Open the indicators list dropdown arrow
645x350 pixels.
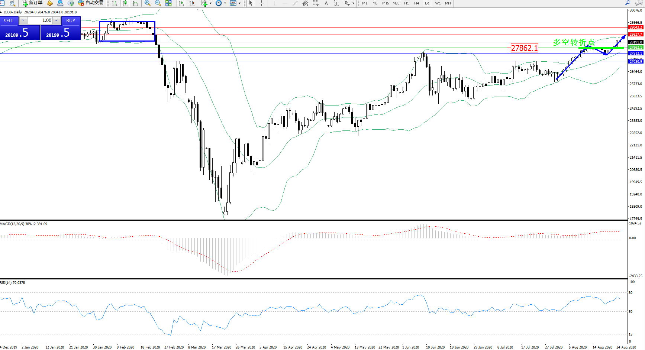coord(210,3)
